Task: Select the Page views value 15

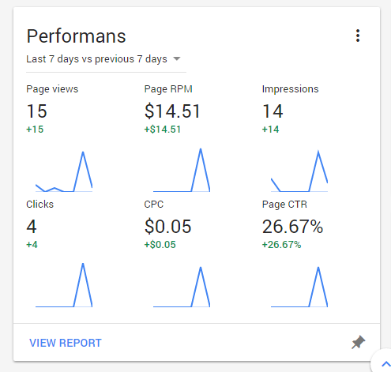Action: click(37, 111)
